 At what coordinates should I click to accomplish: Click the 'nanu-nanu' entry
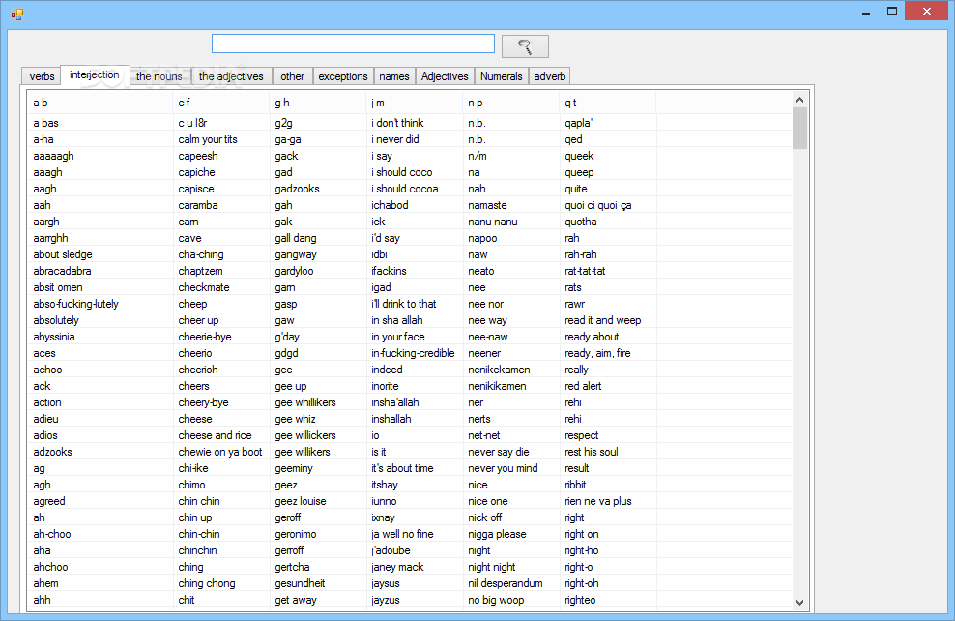tap(493, 222)
